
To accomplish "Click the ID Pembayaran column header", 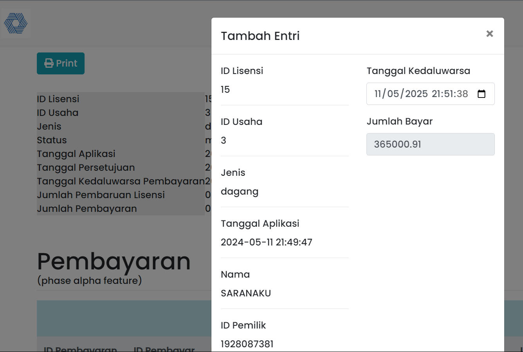I will click(x=80, y=348).
